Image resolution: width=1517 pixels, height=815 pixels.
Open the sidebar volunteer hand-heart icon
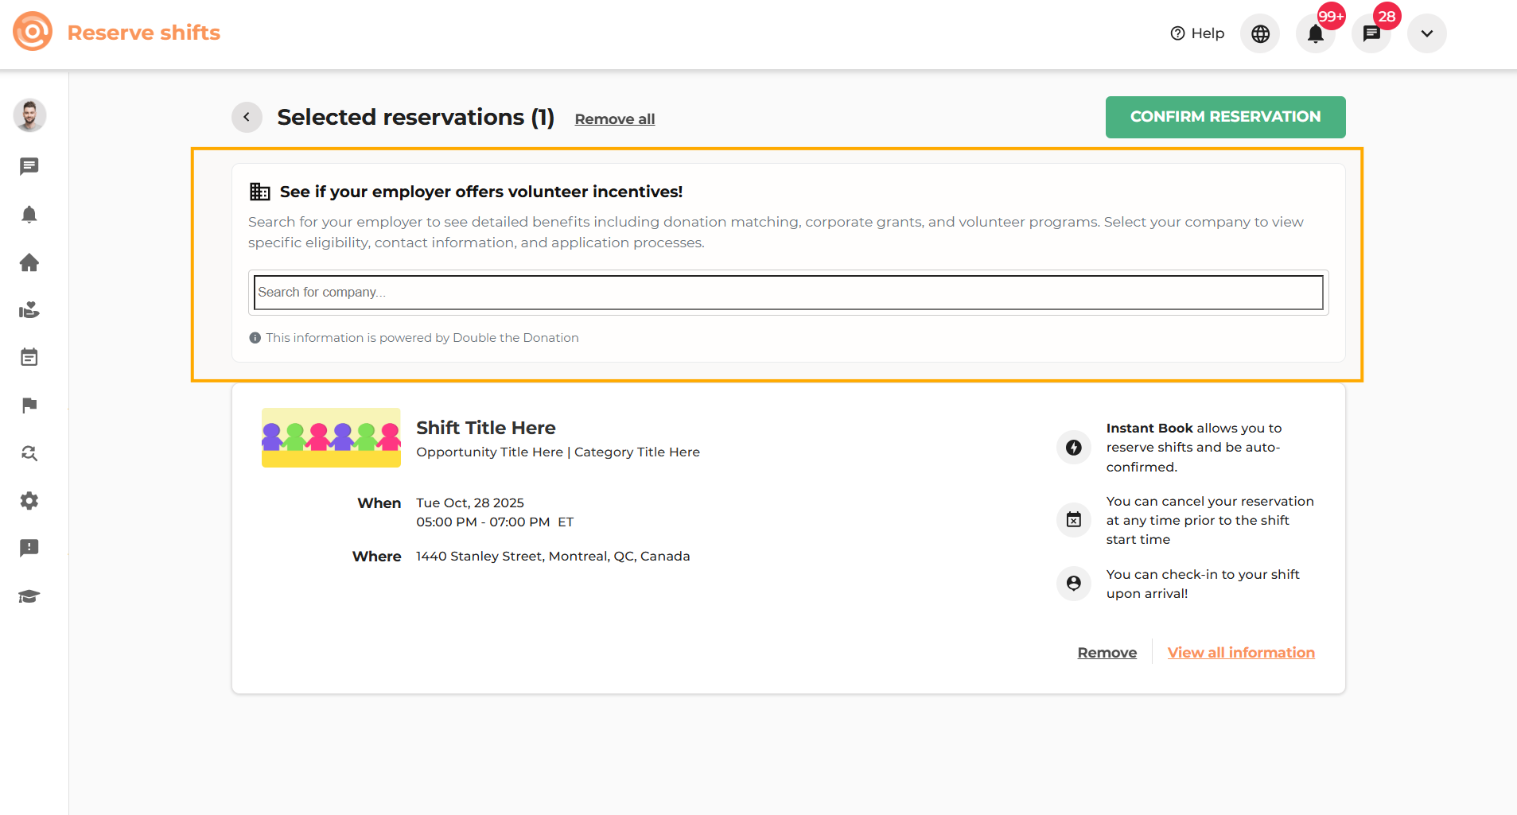click(29, 310)
